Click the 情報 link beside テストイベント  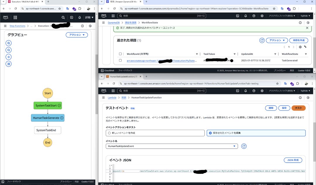133,108
